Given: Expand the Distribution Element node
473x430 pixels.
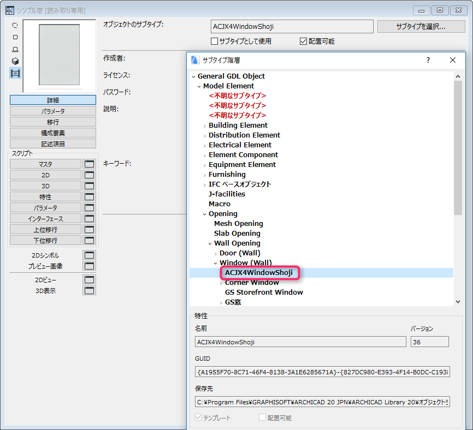Looking at the screenshot, I should [x=204, y=136].
